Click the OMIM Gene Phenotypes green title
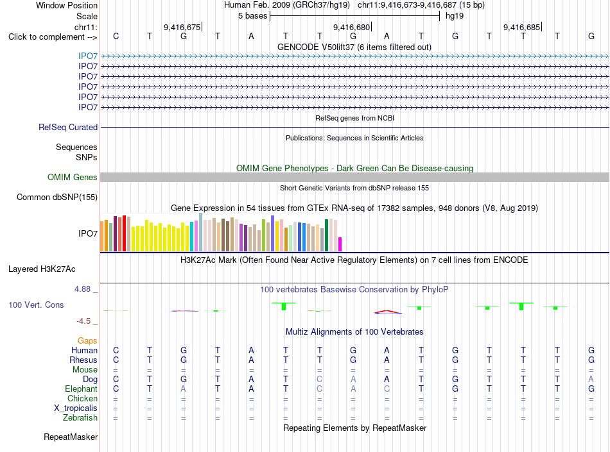This screenshot has width=610, height=452. pyautogui.click(x=355, y=168)
